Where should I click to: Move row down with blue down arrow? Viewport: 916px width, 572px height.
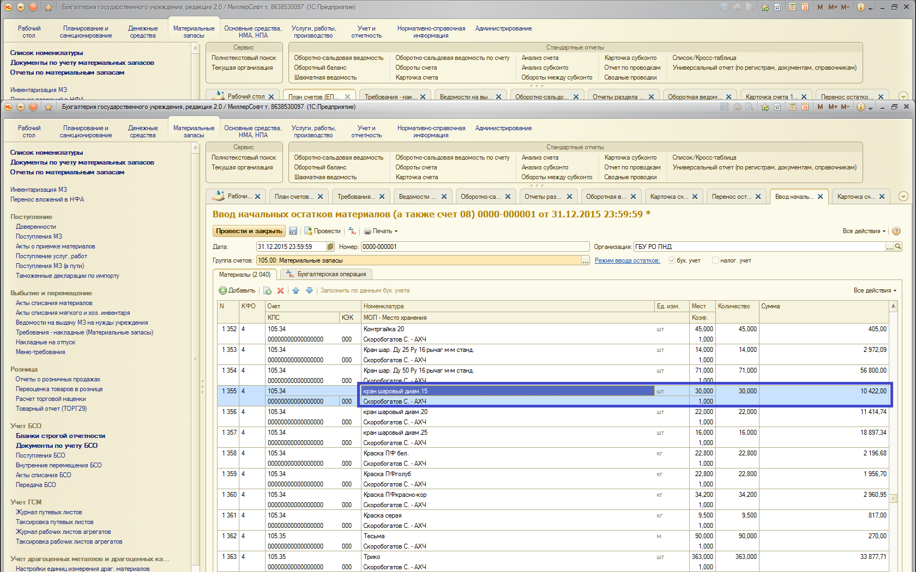point(309,291)
